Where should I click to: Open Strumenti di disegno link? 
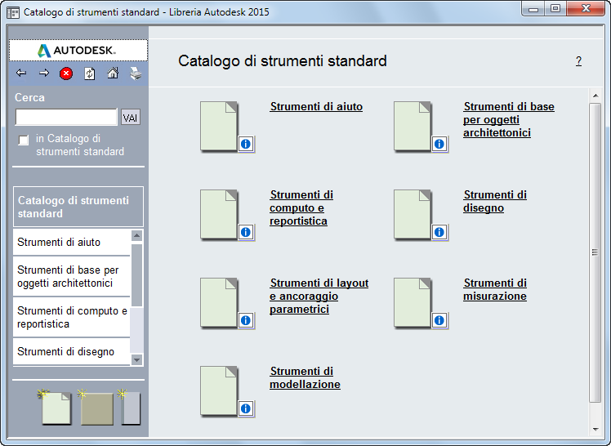(x=495, y=202)
